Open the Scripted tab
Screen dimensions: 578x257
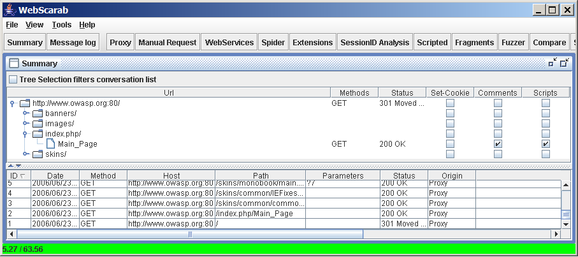433,42
